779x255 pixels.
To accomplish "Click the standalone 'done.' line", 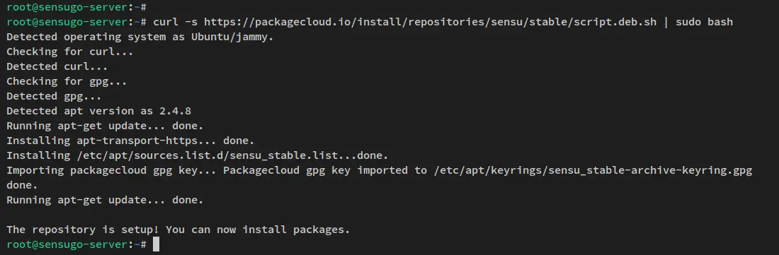I will click(x=22, y=185).
